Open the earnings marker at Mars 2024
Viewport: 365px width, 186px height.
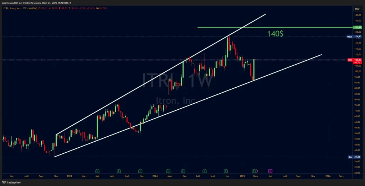click(168, 171)
